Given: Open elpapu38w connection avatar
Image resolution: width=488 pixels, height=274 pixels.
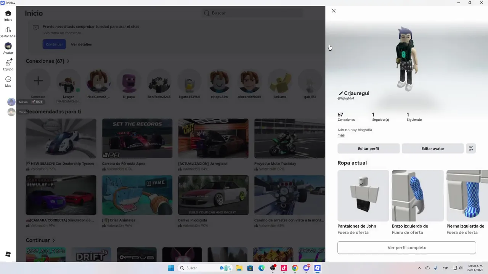Looking at the screenshot, I should coord(219,81).
